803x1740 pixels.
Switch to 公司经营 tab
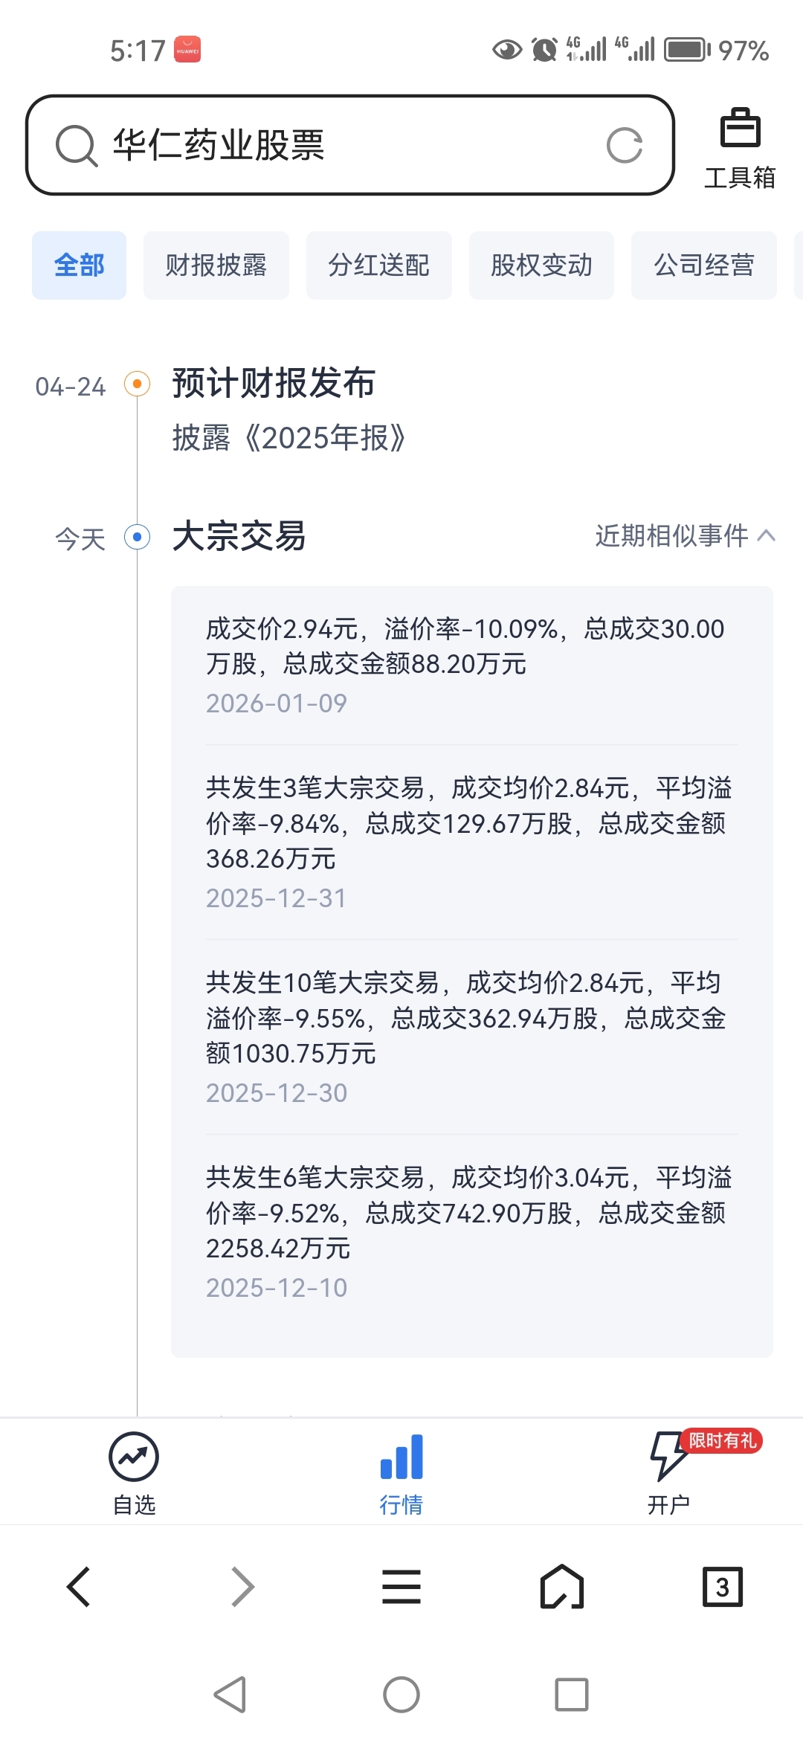click(x=703, y=265)
